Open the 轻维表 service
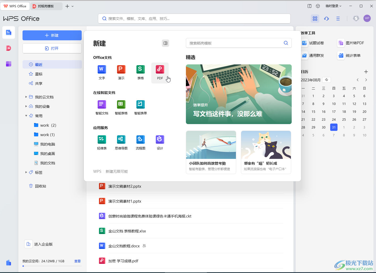Image resolution: width=376 pixels, height=273 pixels. pyautogui.click(x=102, y=143)
